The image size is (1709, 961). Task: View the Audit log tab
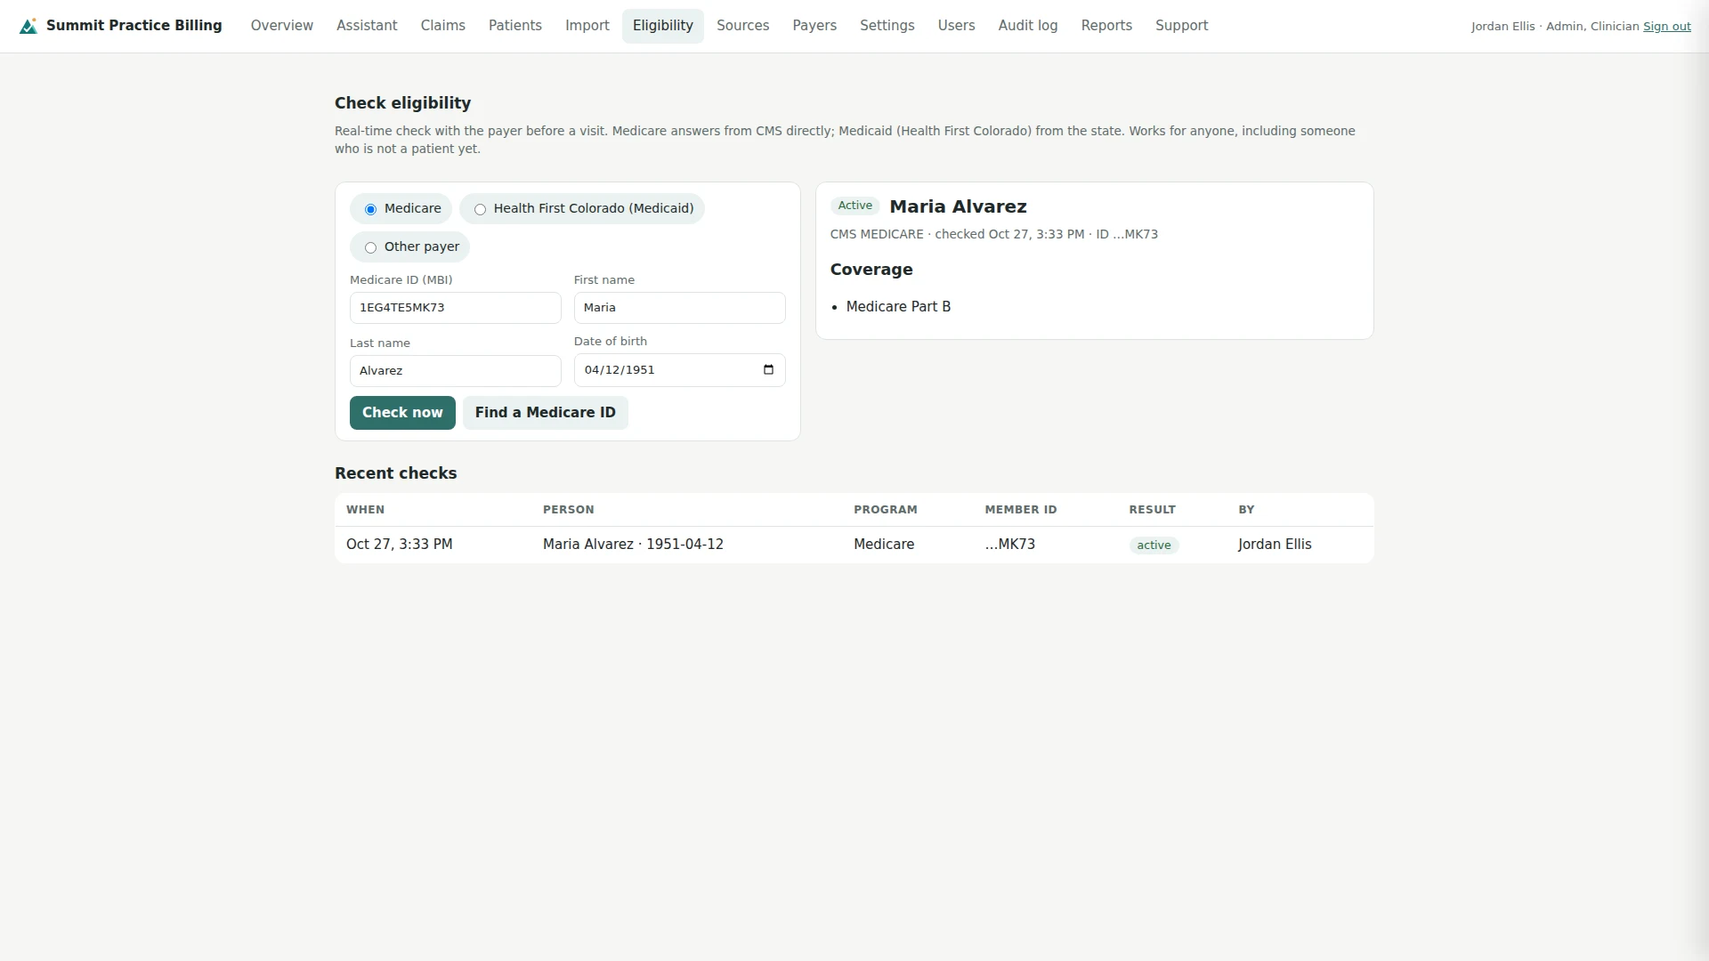click(1028, 26)
